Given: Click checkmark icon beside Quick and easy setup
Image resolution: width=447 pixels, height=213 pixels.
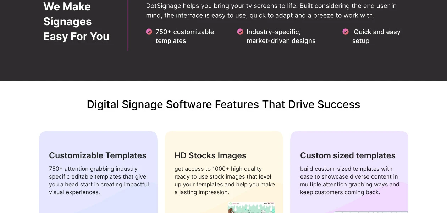Looking at the screenshot, I should 346,32.
